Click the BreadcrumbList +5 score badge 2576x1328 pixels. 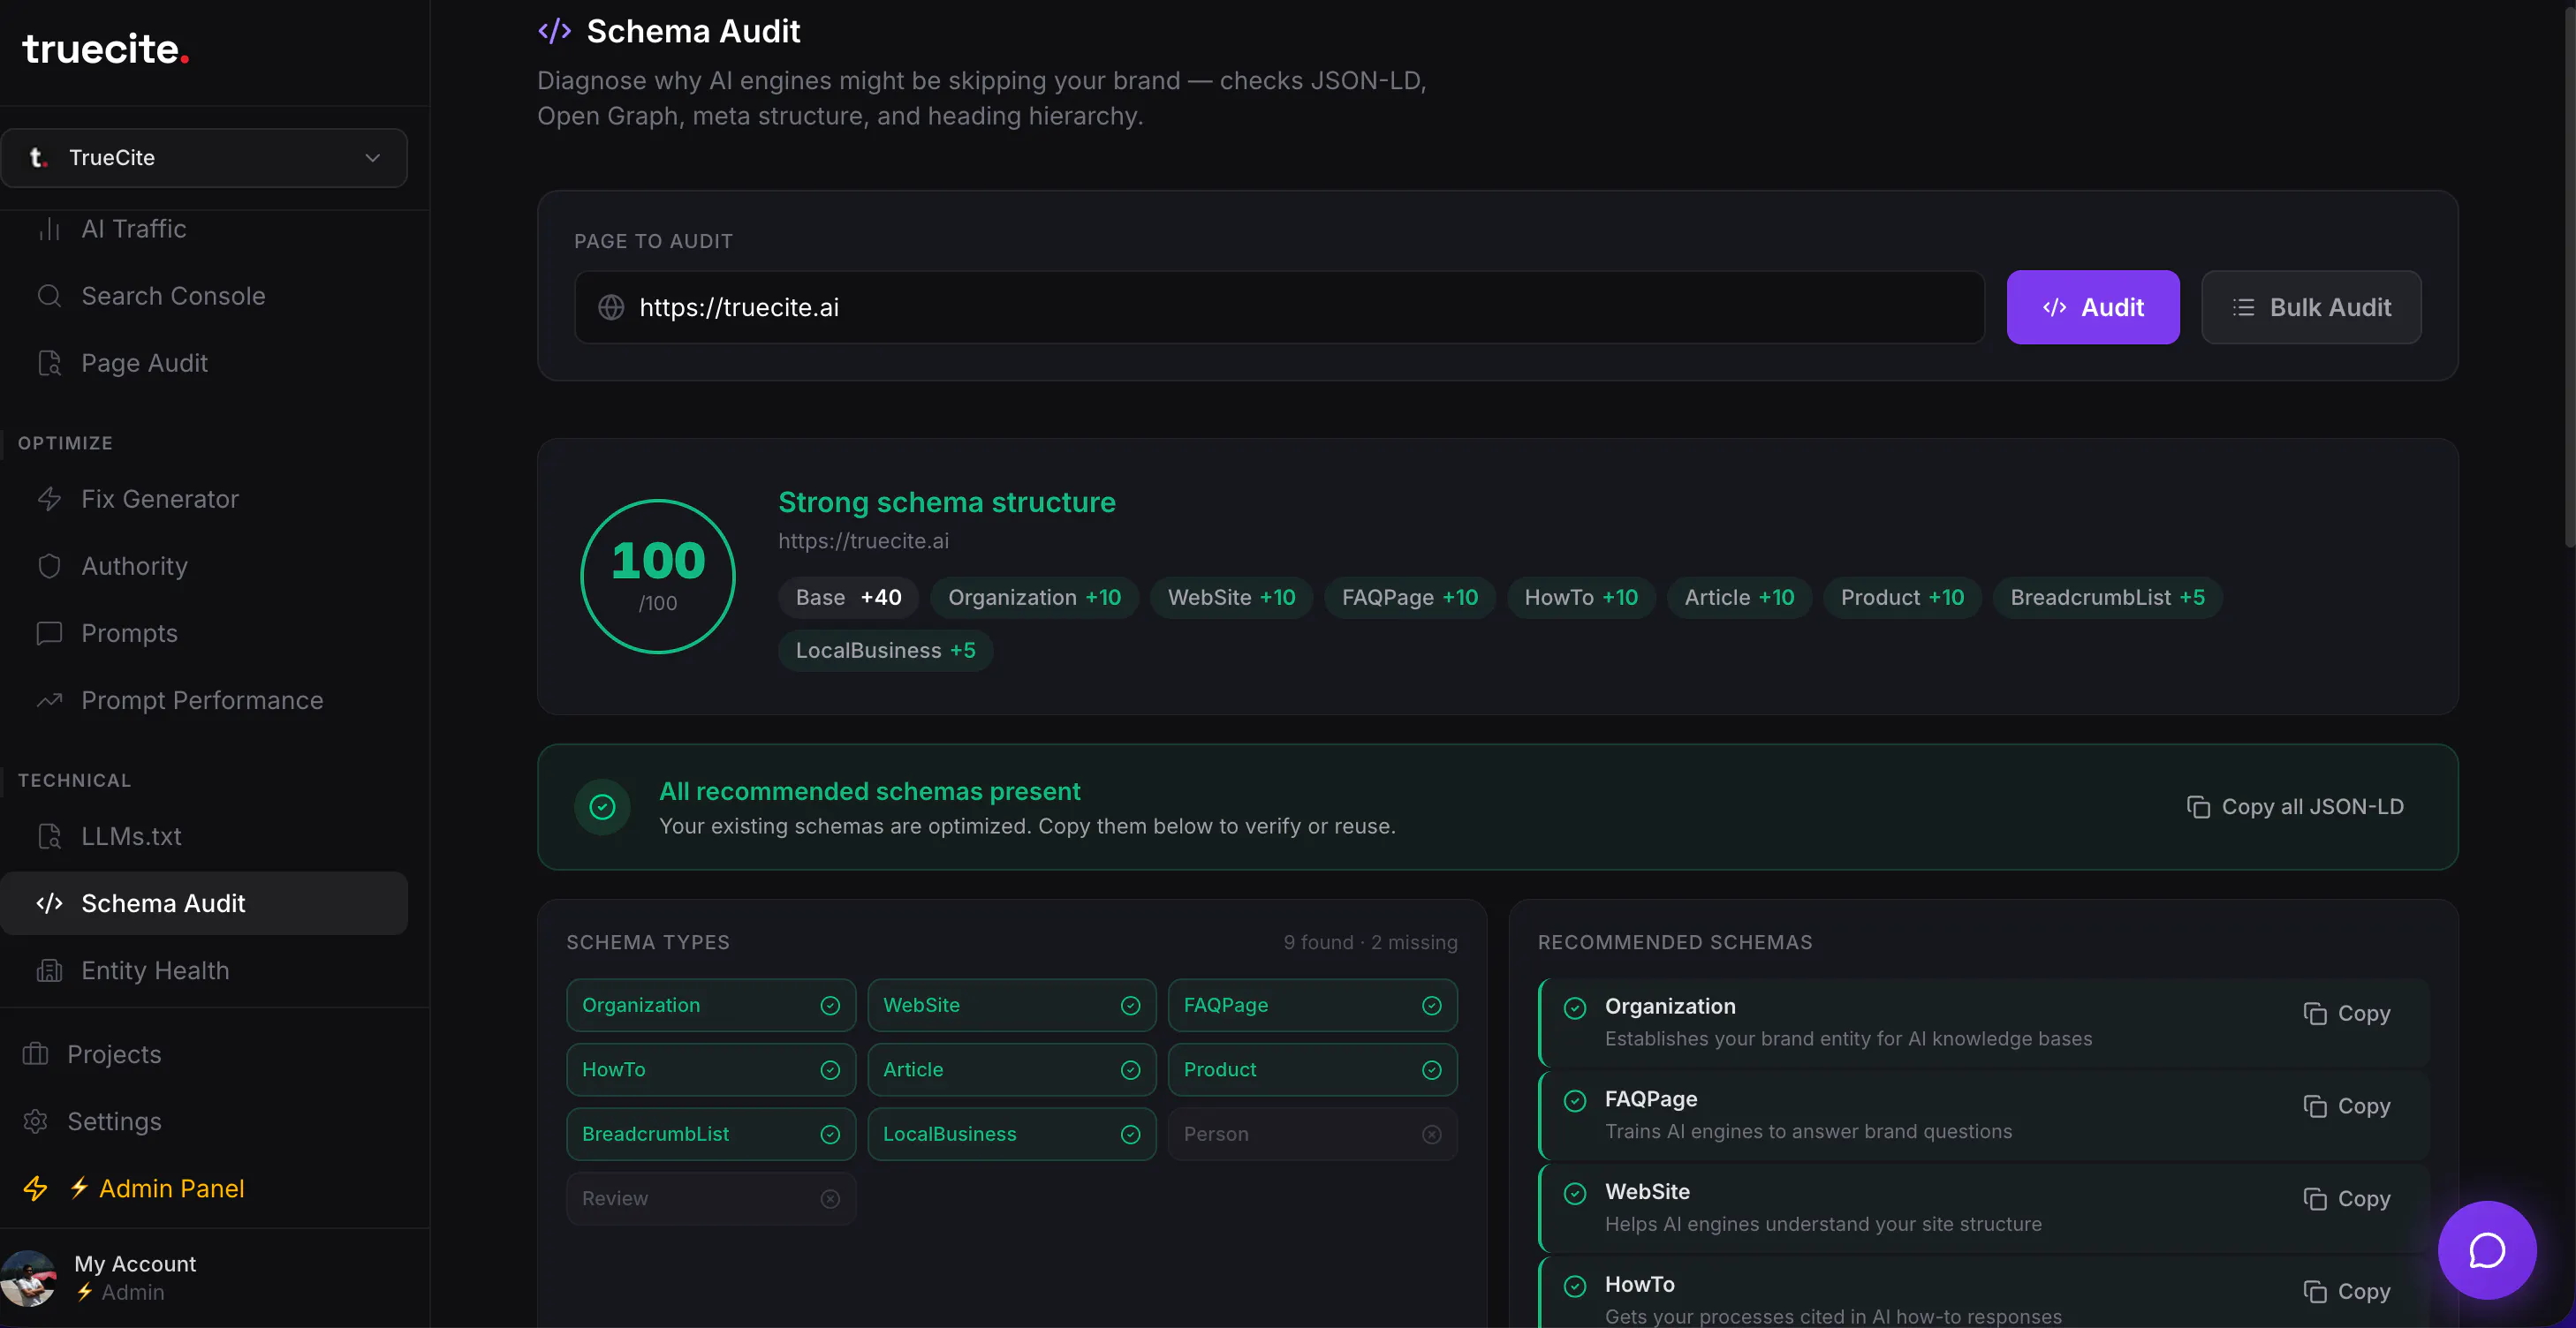pyautogui.click(x=2107, y=598)
